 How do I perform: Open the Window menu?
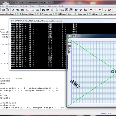52,6
